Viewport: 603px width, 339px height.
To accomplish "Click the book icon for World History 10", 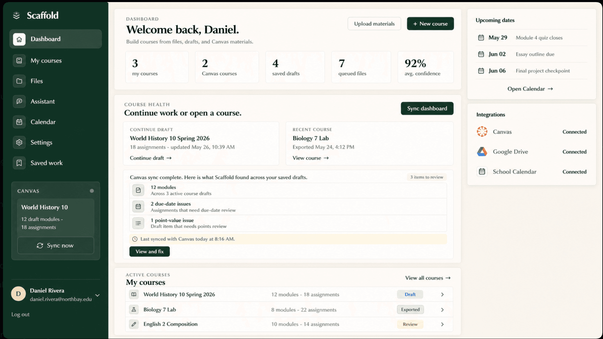I will coord(134,294).
